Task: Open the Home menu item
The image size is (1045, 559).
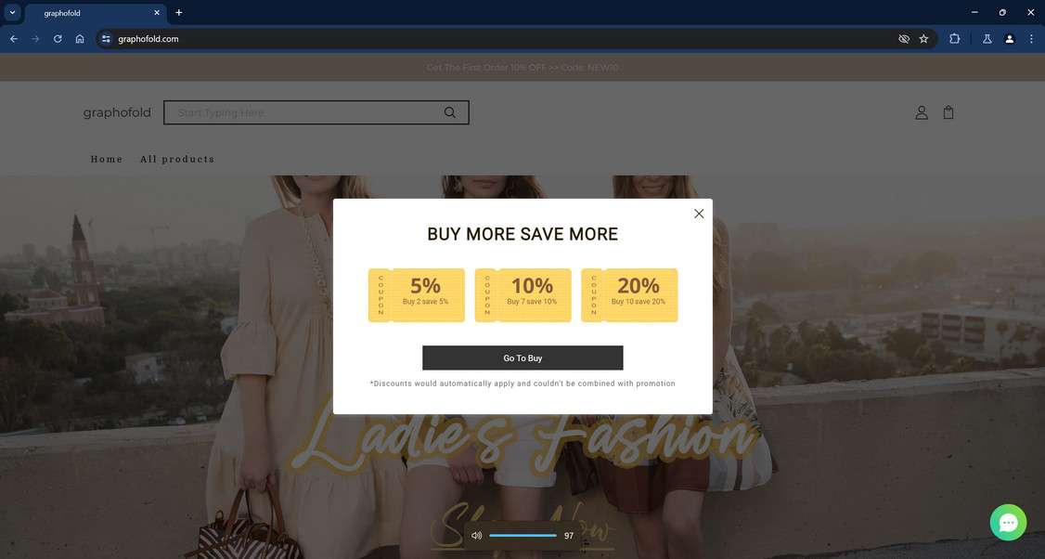Action: [107, 160]
